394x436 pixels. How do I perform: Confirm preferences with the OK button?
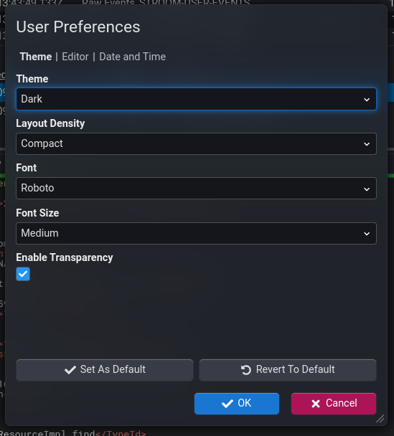click(237, 404)
